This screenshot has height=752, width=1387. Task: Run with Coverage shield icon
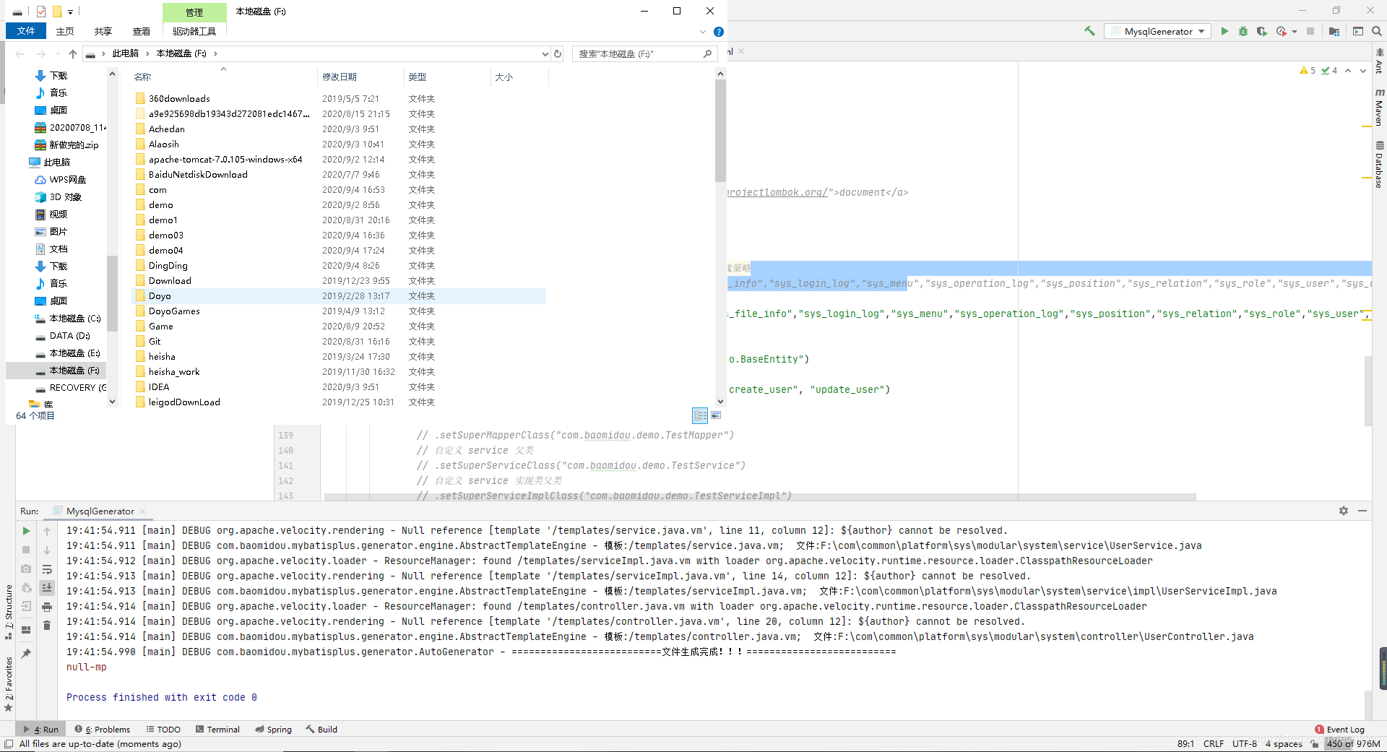coord(1262,31)
